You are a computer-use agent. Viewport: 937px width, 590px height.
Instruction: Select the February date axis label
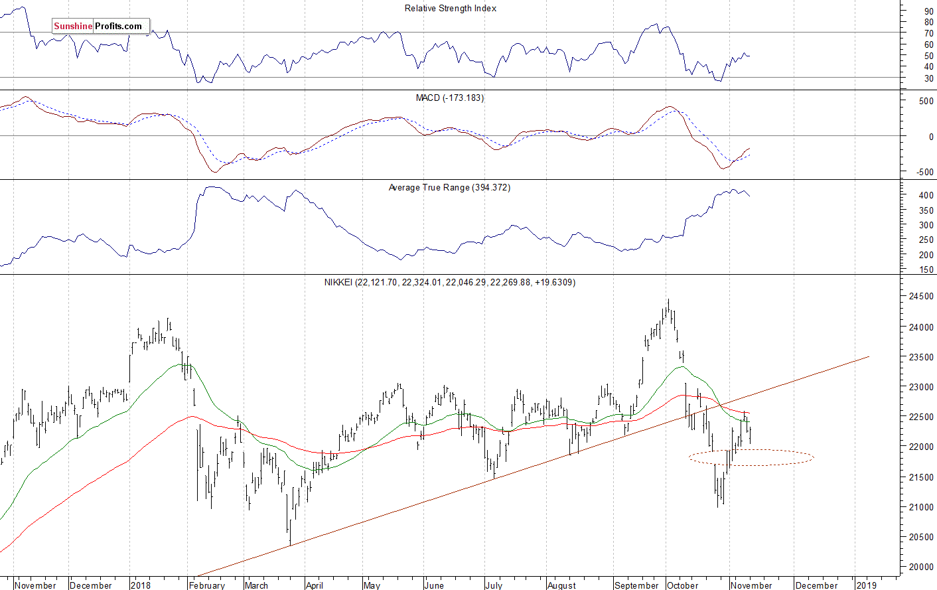(207, 585)
